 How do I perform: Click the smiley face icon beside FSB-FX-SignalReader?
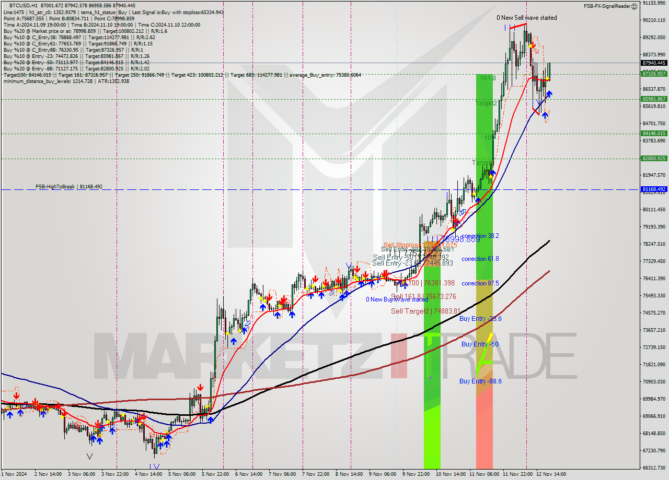(x=634, y=6)
